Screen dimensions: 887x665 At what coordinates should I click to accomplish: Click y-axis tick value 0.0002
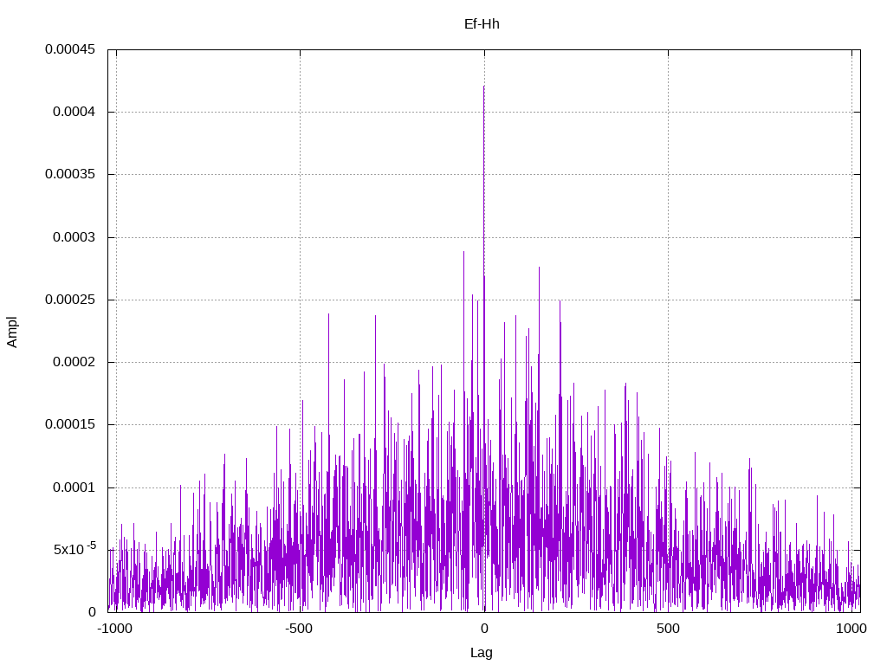74,362
